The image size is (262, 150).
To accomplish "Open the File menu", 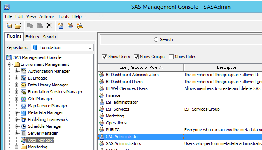I will [8, 16].
